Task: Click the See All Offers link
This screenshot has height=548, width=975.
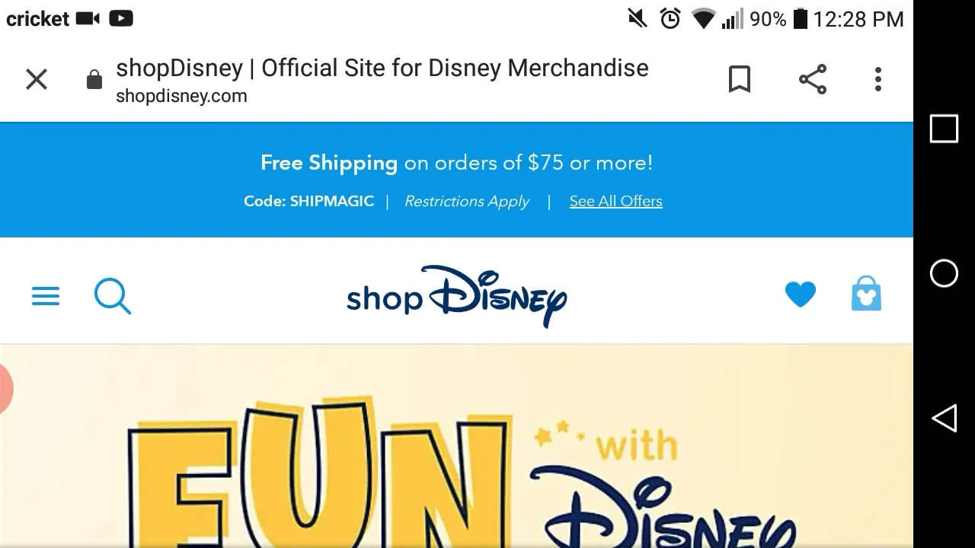Action: (615, 201)
